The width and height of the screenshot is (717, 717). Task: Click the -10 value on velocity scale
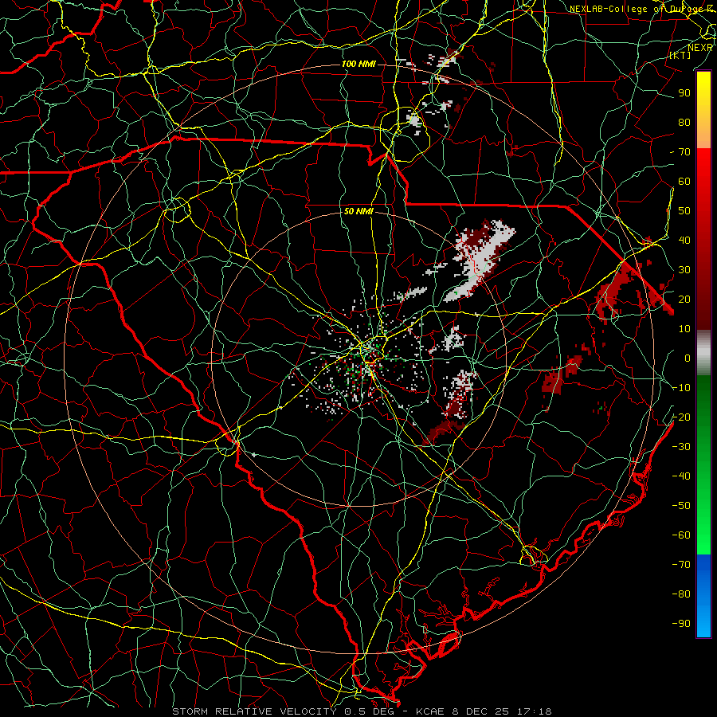(681, 388)
